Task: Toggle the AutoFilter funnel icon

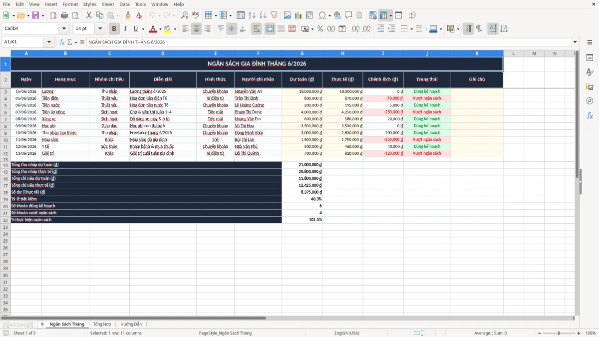Action: click(x=274, y=15)
